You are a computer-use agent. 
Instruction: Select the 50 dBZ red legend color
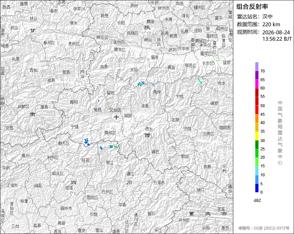coord(257,101)
